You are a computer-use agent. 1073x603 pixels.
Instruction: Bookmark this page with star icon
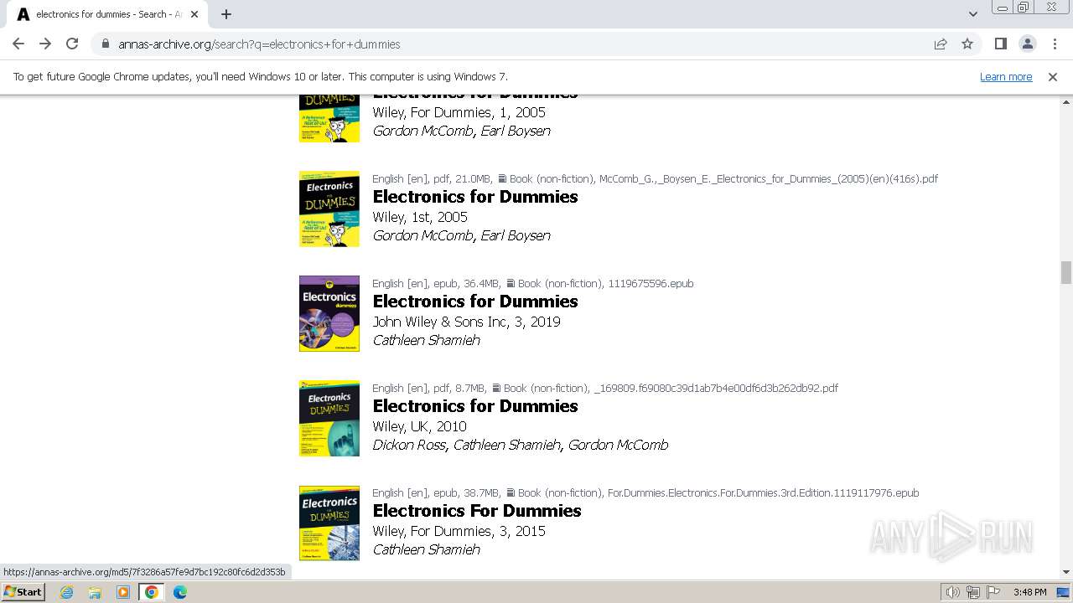pos(967,44)
